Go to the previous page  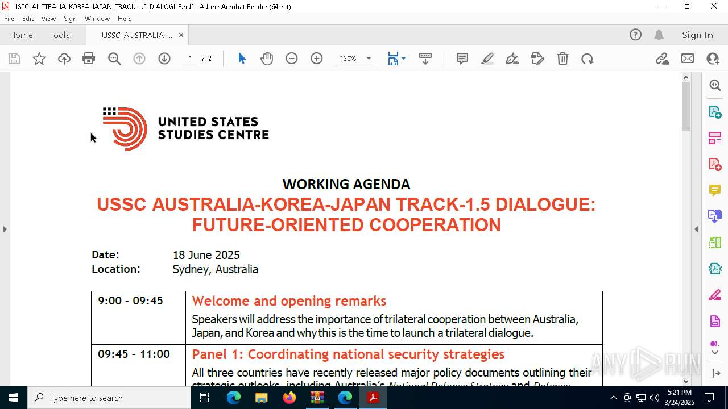click(x=139, y=59)
